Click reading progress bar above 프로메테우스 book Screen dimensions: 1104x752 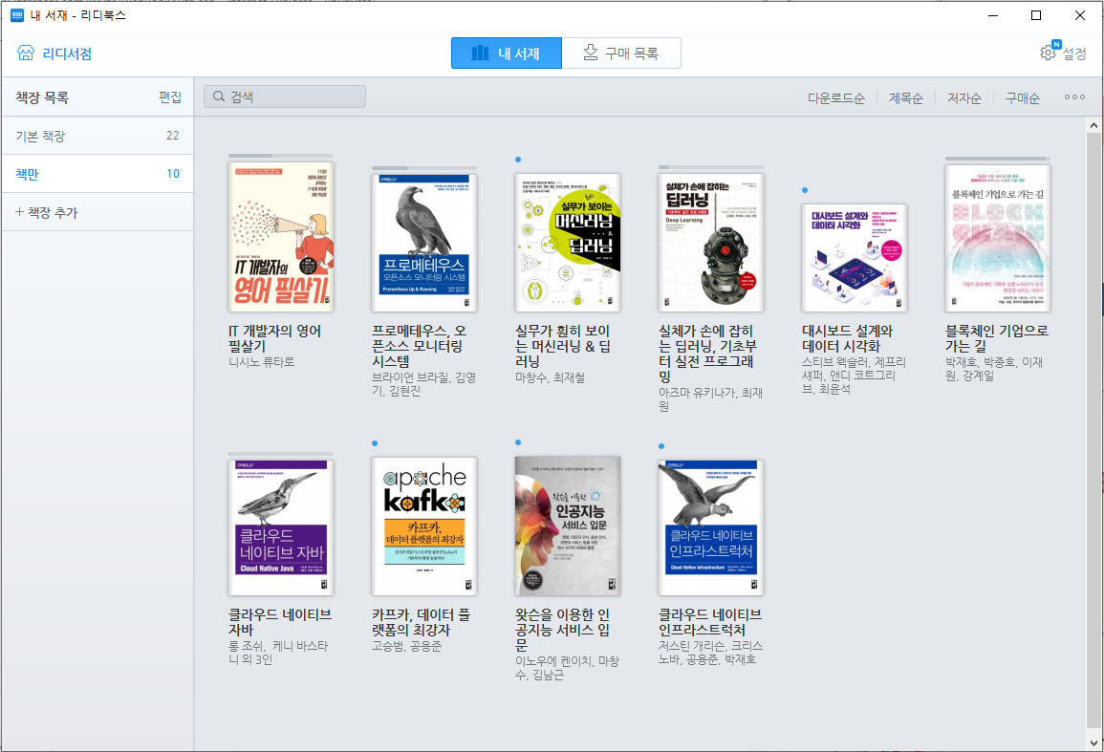424,167
